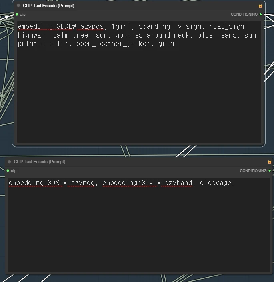
Task: Click embedding:SDXL₩lazyhand in the negative prompt
Action: tap(147, 183)
